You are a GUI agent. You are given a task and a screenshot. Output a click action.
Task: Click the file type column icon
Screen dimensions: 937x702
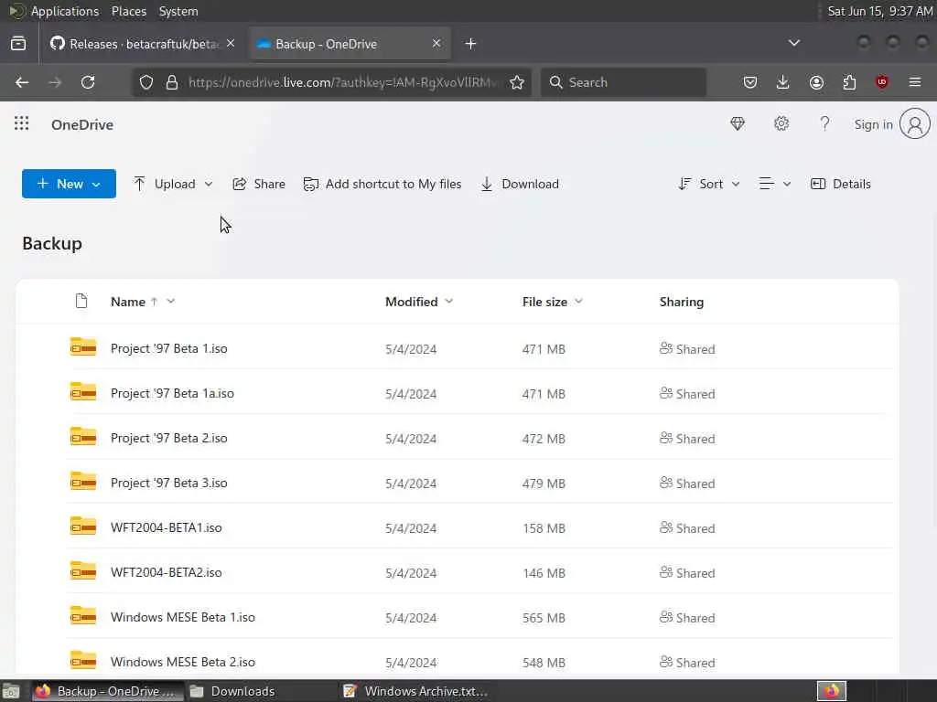click(81, 301)
